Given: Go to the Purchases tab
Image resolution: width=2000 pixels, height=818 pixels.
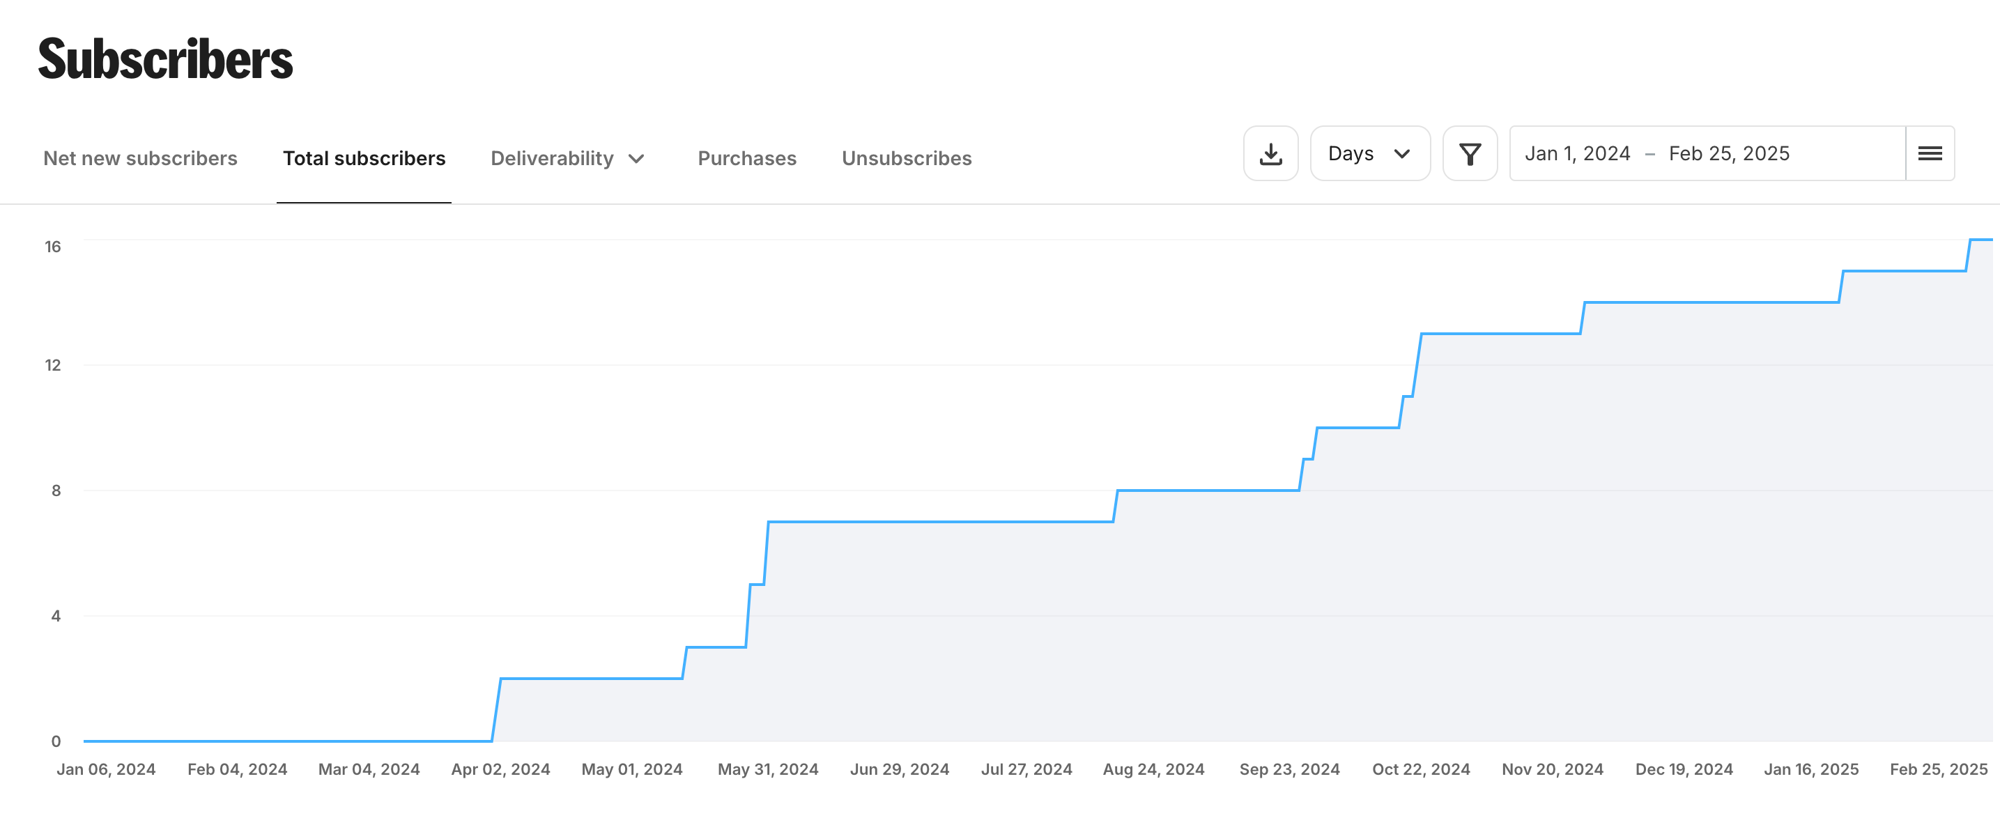Looking at the screenshot, I should 746,158.
